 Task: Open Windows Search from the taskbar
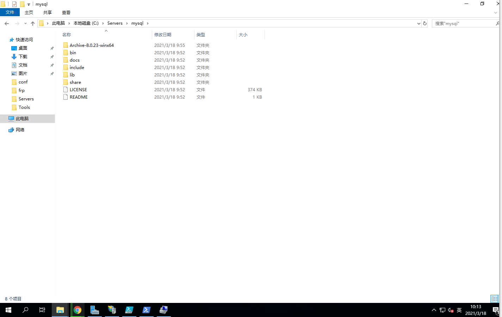(25, 310)
